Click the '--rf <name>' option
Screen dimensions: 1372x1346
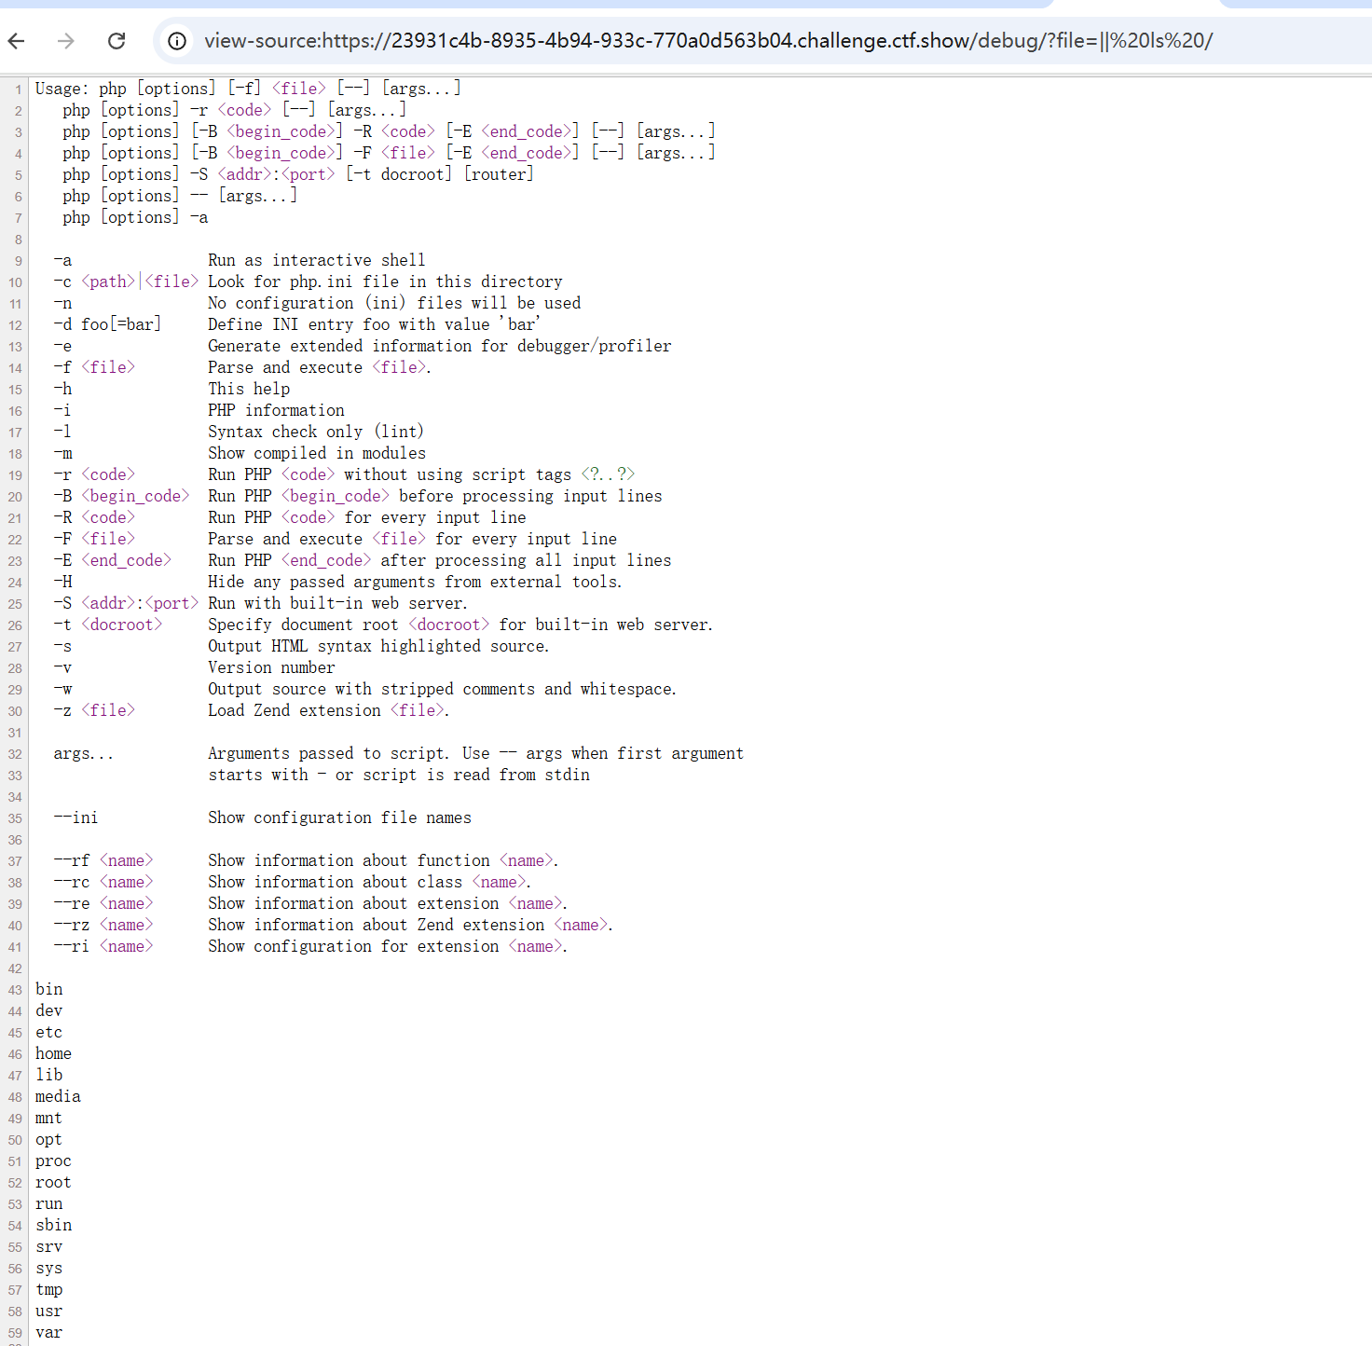[x=103, y=860]
